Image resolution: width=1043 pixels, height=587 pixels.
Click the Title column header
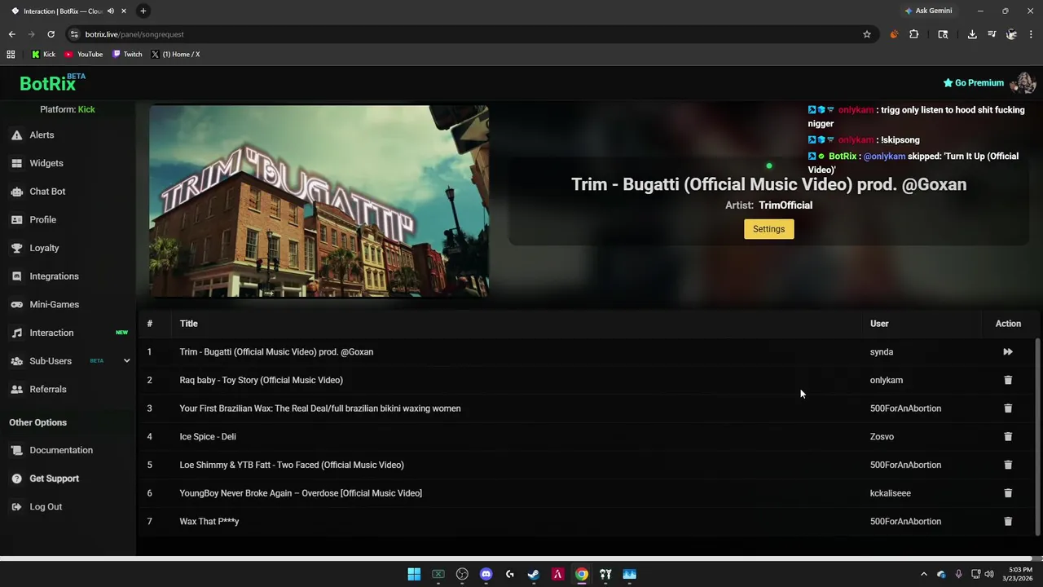tap(188, 324)
